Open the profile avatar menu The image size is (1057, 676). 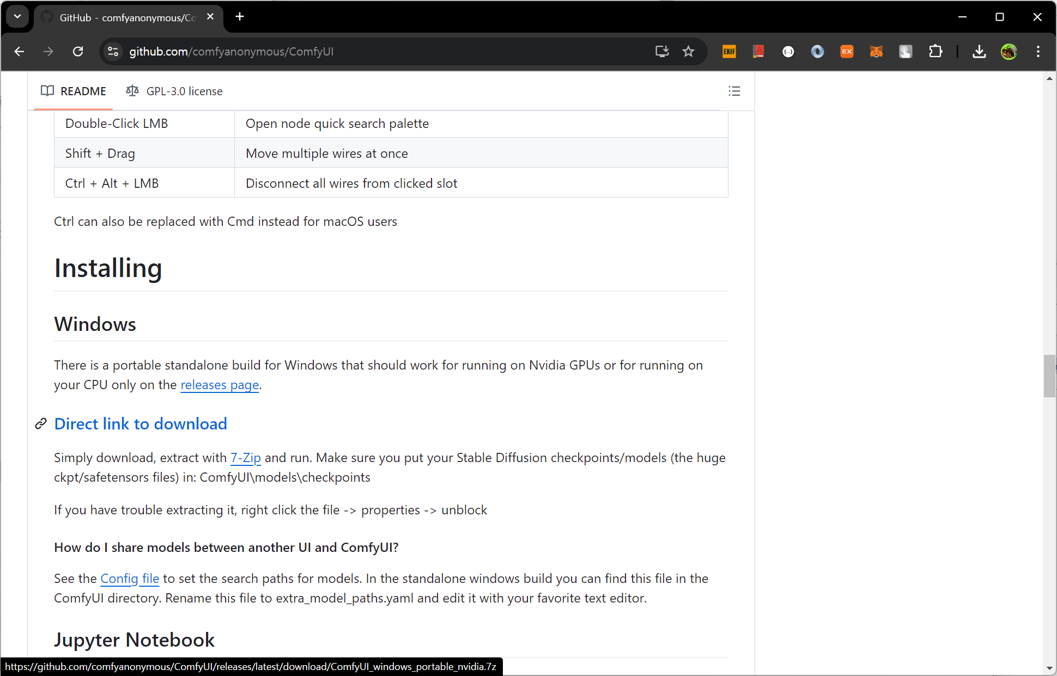[1009, 51]
